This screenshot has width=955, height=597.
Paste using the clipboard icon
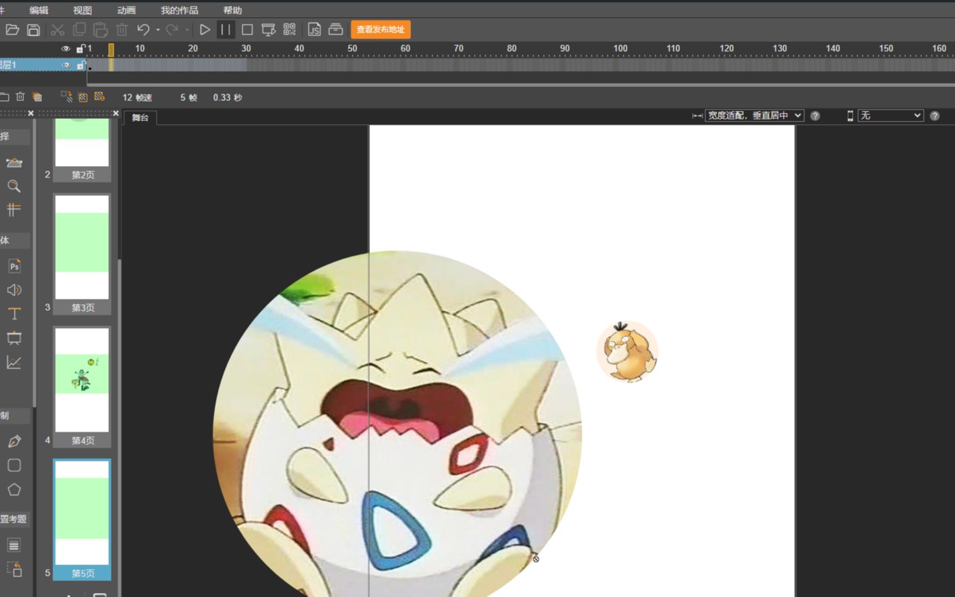tap(100, 29)
